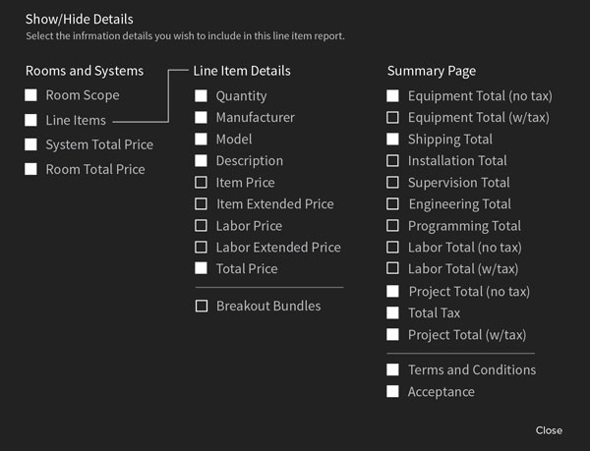
Task: Enable the Labor Price option
Action: pyautogui.click(x=201, y=226)
